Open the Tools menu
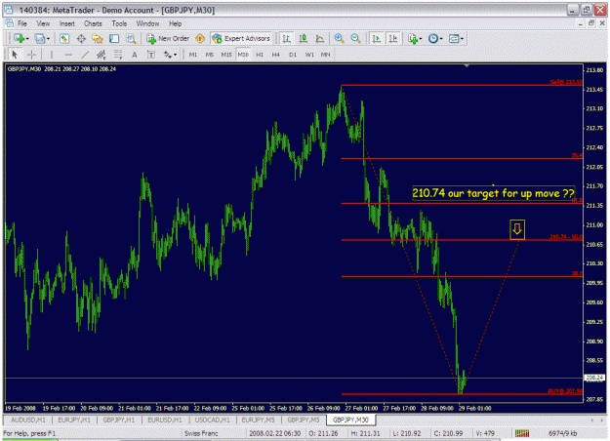610x441 pixels. (119, 23)
